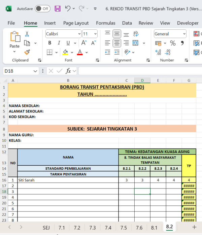202x235 pixels.
Task: Select the Format Painter brush icon
Action: [27, 52]
